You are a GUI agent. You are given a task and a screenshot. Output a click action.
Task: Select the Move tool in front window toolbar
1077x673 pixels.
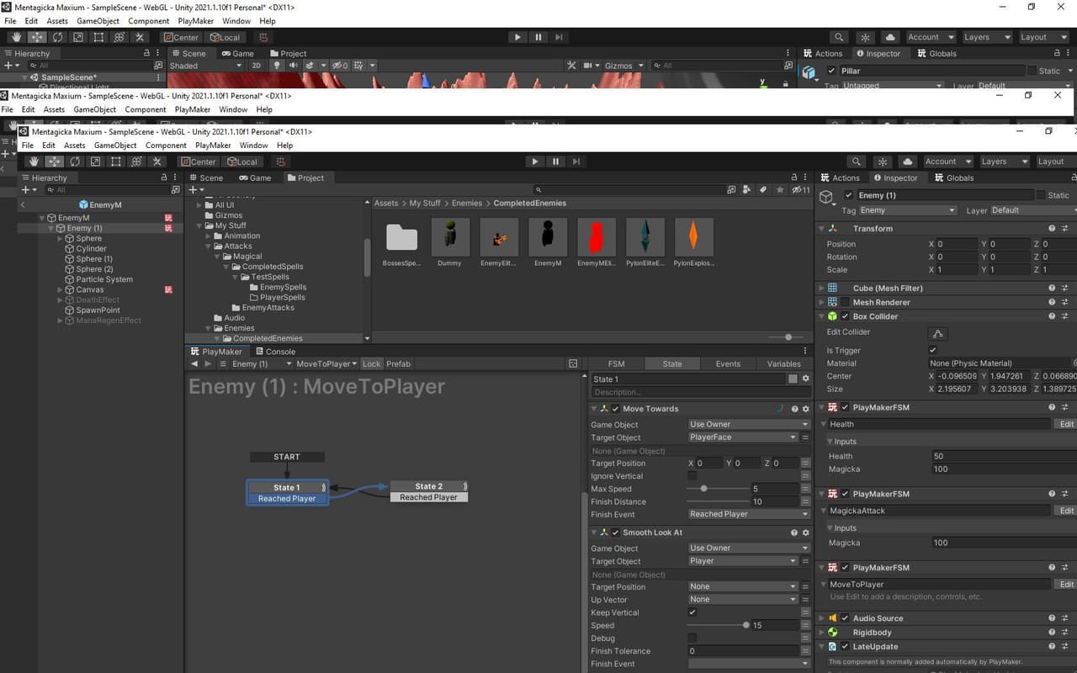click(x=55, y=162)
